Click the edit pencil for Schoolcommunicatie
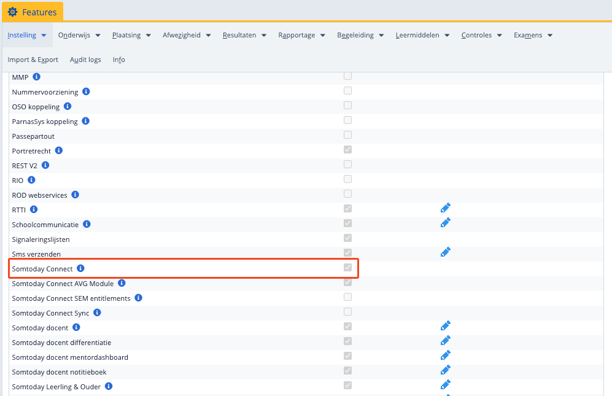This screenshot has width=612, height=396. (x=446, y=223)
